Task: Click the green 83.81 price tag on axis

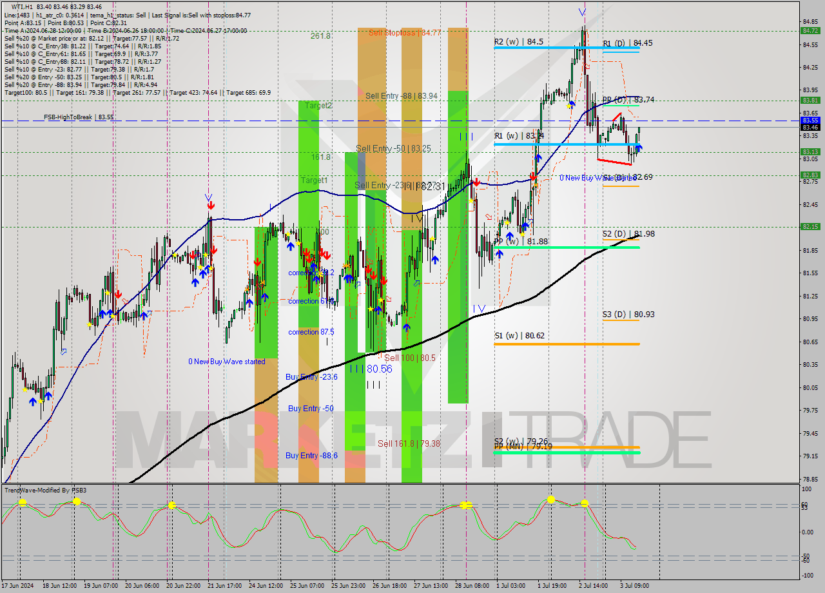Action: pos(810,100)
